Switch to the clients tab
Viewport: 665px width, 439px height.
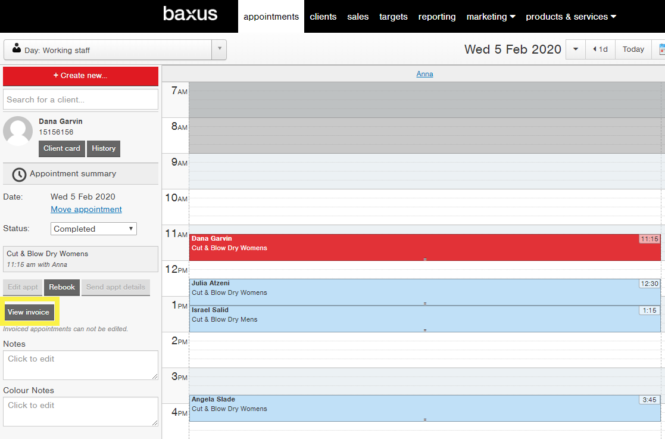coord(323,17)
